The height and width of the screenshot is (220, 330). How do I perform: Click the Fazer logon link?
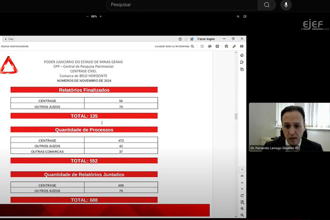coord(206,39)
